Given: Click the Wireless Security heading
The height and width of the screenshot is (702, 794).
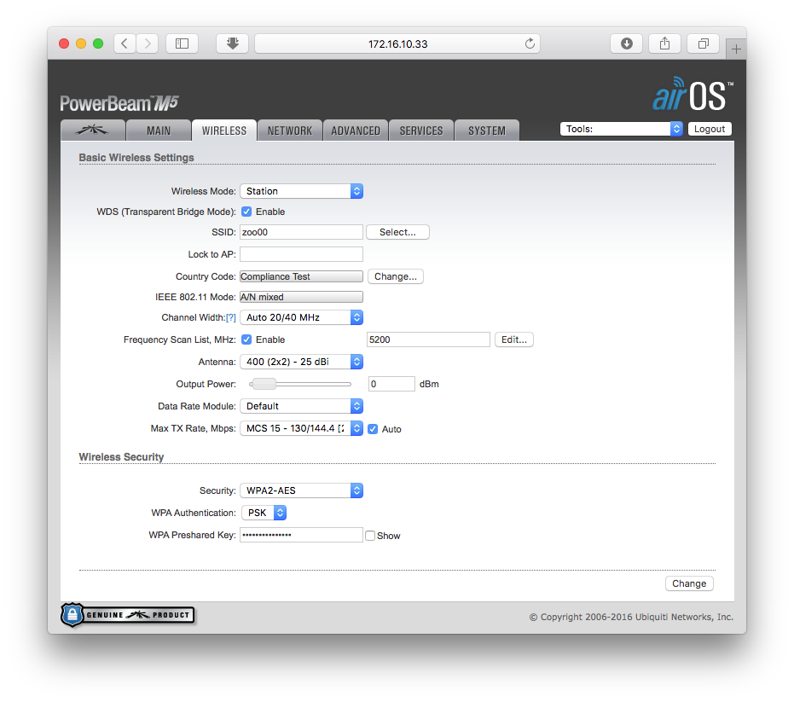Looking at the screenshot, I should click(121, 457).
